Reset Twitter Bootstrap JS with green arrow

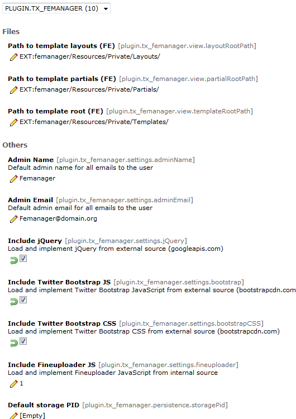coord(13,302)
